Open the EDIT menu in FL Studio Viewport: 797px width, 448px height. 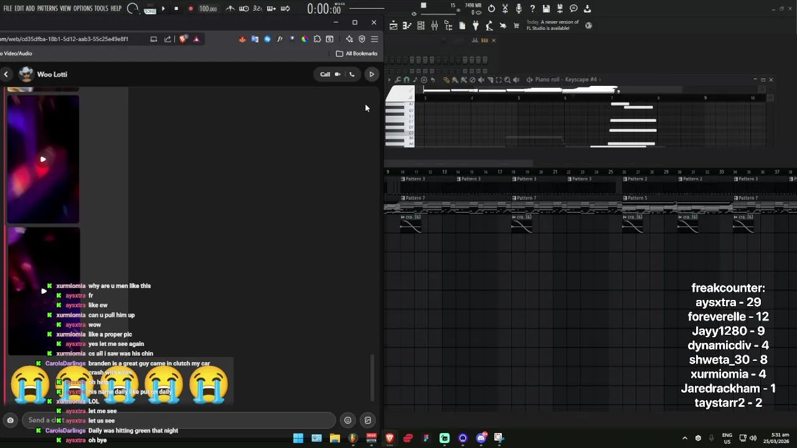coord(19,9)
